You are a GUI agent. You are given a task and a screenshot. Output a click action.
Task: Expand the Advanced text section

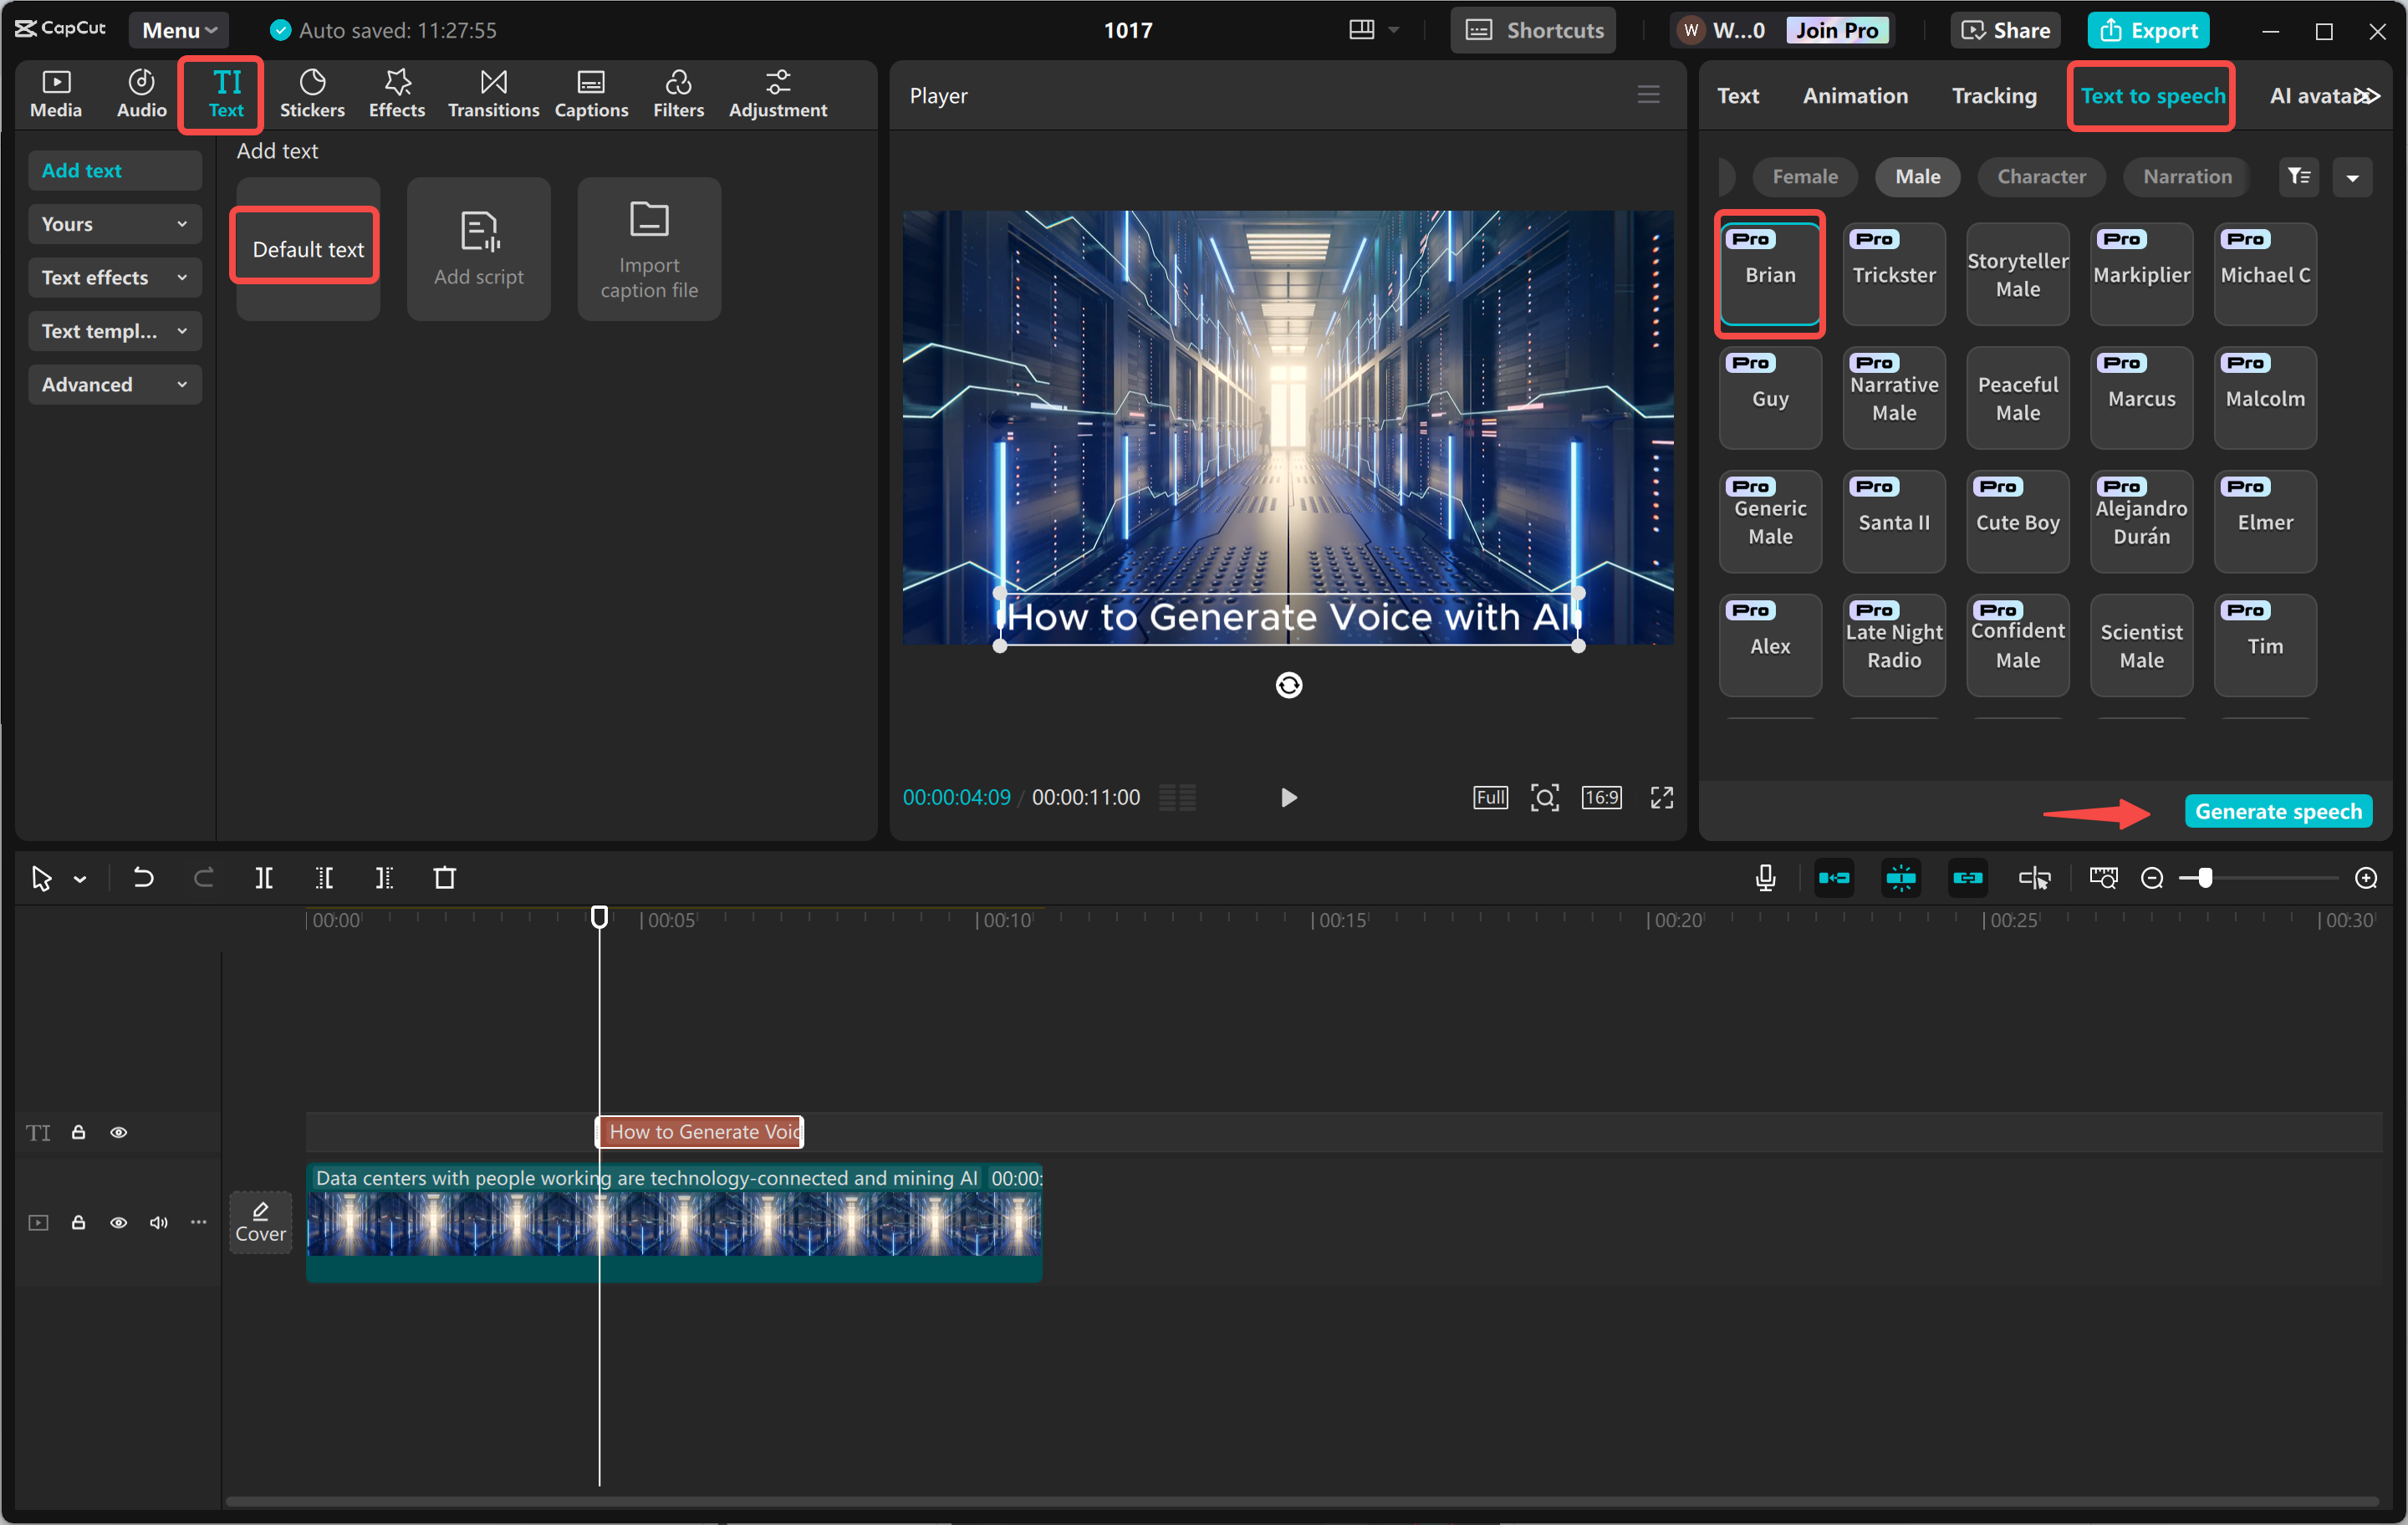(114, 384)
